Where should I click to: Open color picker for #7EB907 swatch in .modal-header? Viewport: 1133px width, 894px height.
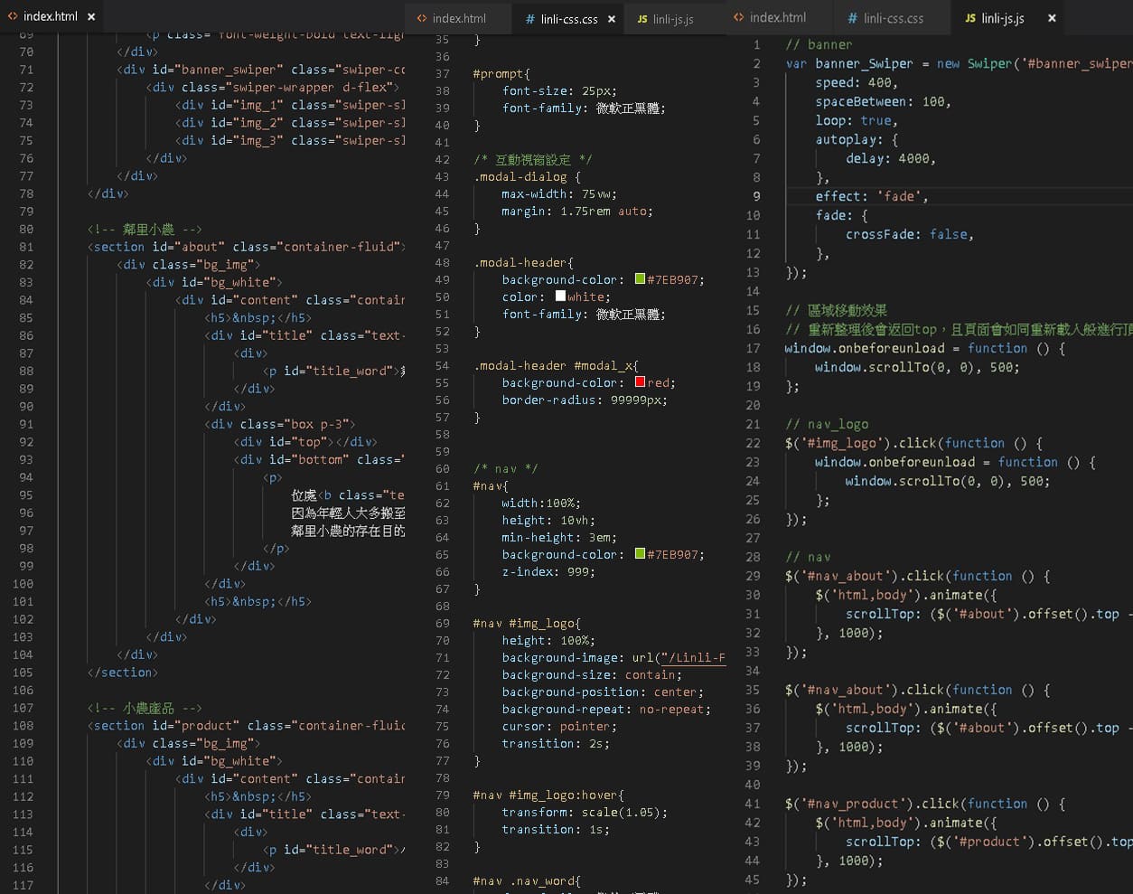click(x=640, y=279)
